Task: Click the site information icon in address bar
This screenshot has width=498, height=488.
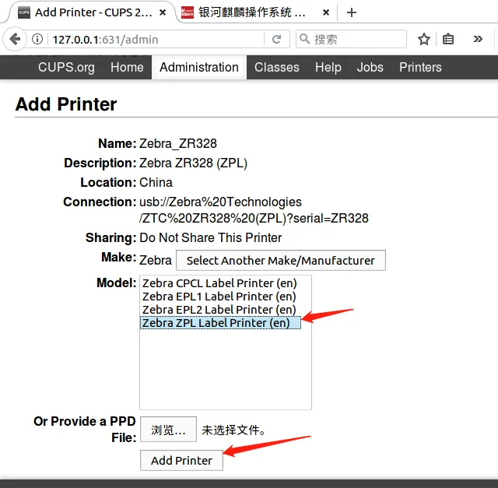Action: pyautogui.click(x=38, y=40)
